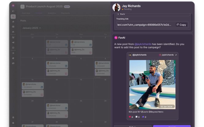The image size is (204, 127).
Task: Click the @jaykrichards mention link in FavAI message
Action: 143,44
